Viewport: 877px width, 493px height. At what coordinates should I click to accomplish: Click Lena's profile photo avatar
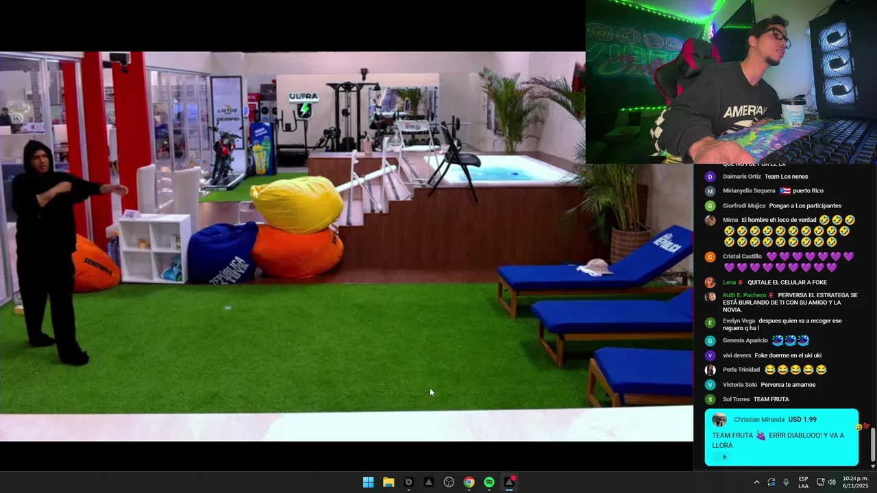click(710, 282)
